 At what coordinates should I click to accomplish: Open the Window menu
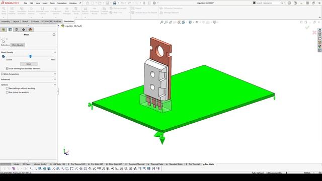pyautogui.click(x=72, y=3)
